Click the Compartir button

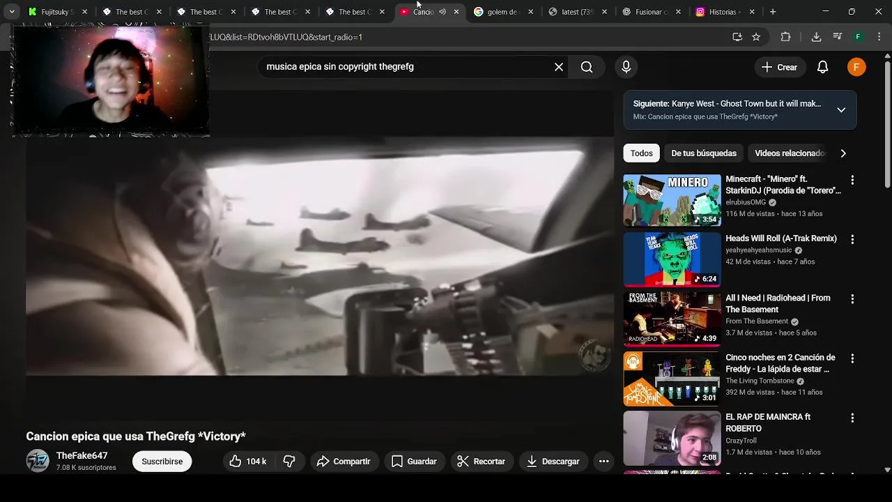click(344, 462)
